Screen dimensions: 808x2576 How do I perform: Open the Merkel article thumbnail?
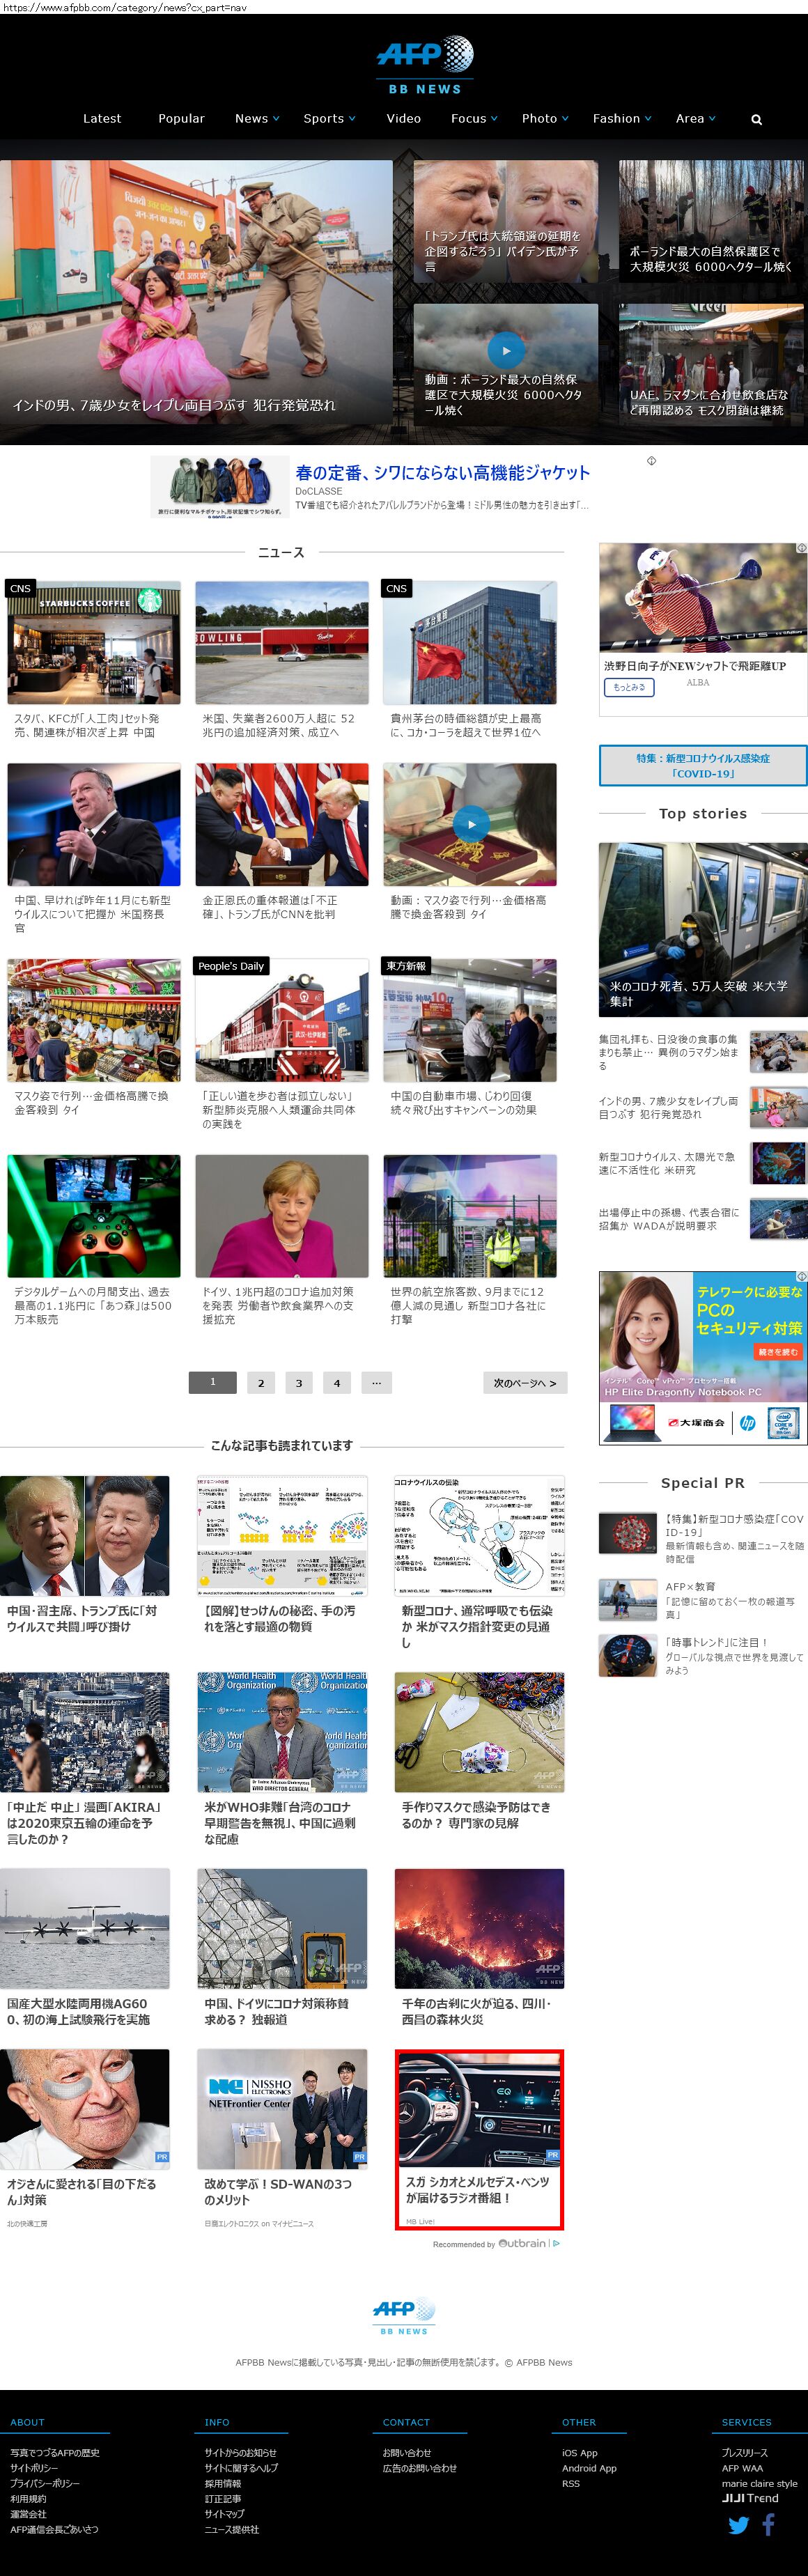tap(282, 1216)
